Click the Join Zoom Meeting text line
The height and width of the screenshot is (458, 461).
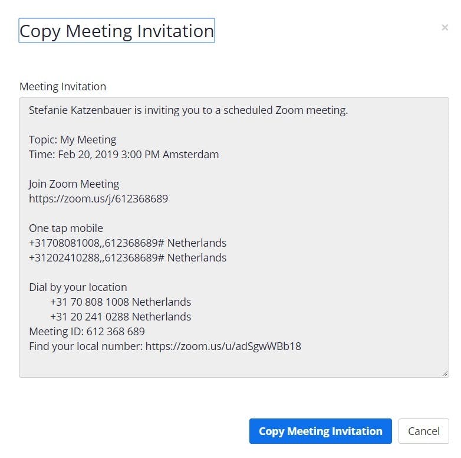click(74, 184)
